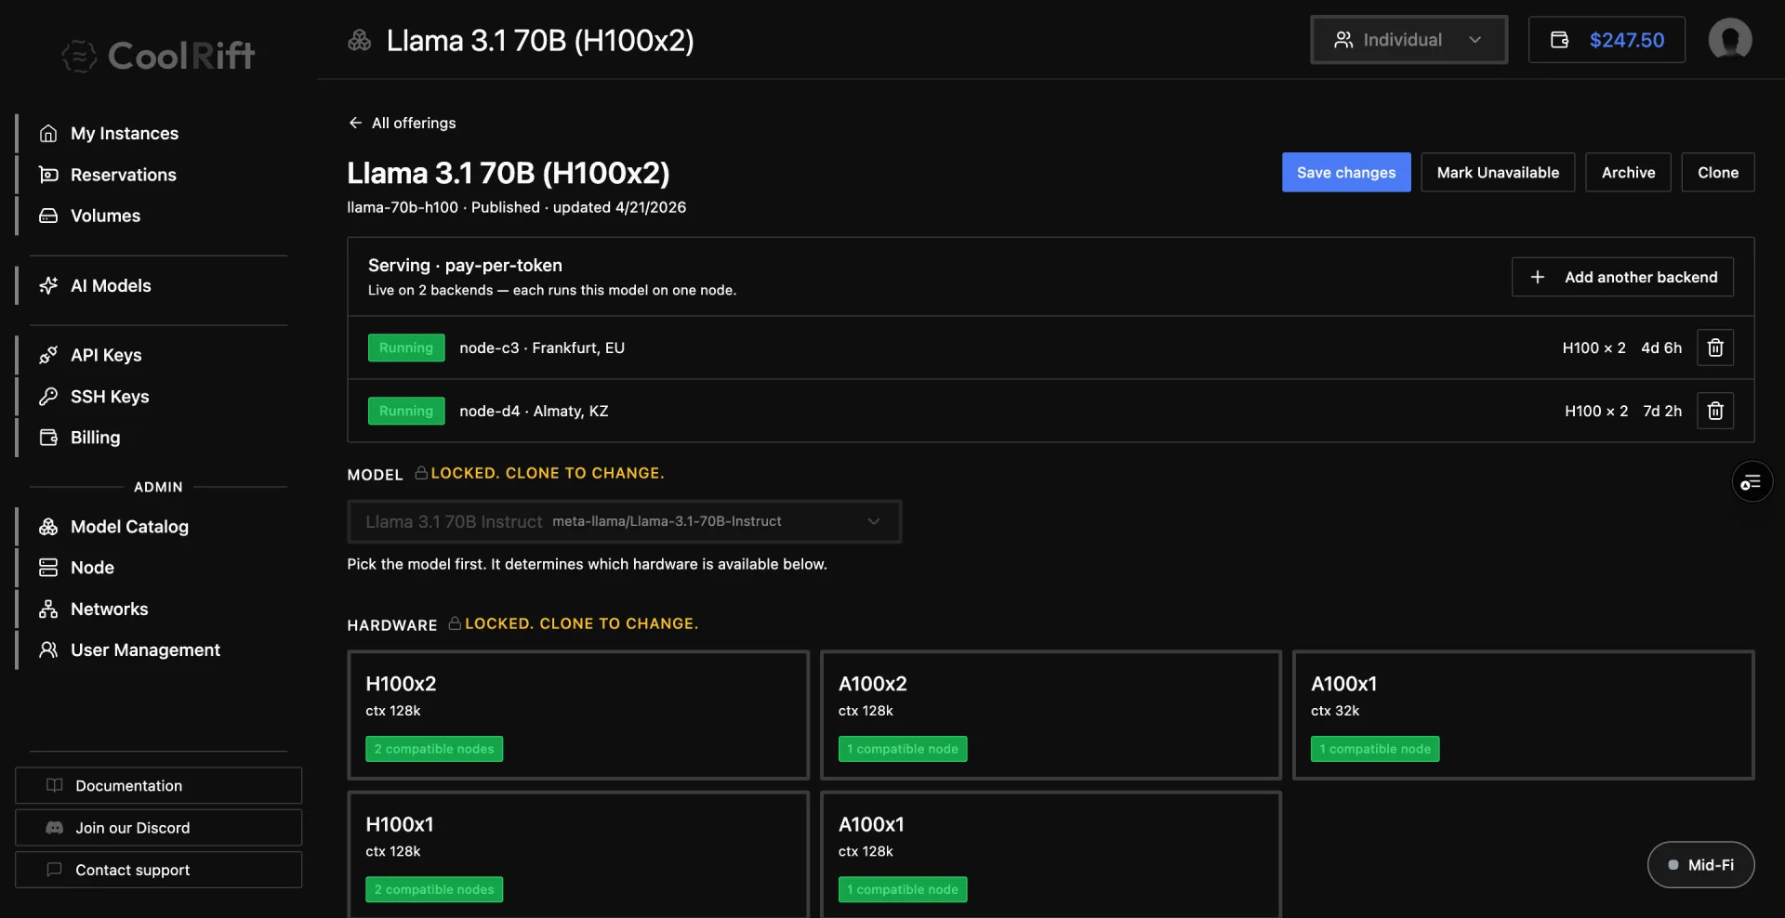
Task: Click the lock icon next to MODEL
Action: (421, 473)
